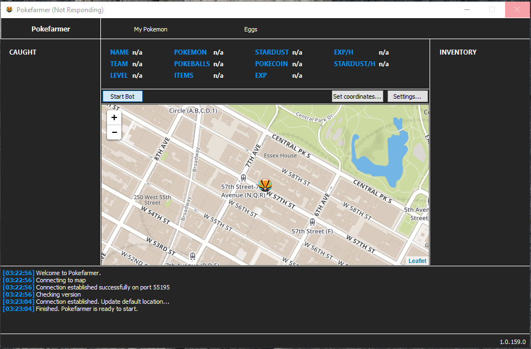Click the POKEBALLS stat label
The image size is (531, 349).
[192, 63]
